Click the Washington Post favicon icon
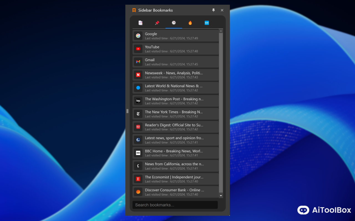355x221 pixels. 138,101
